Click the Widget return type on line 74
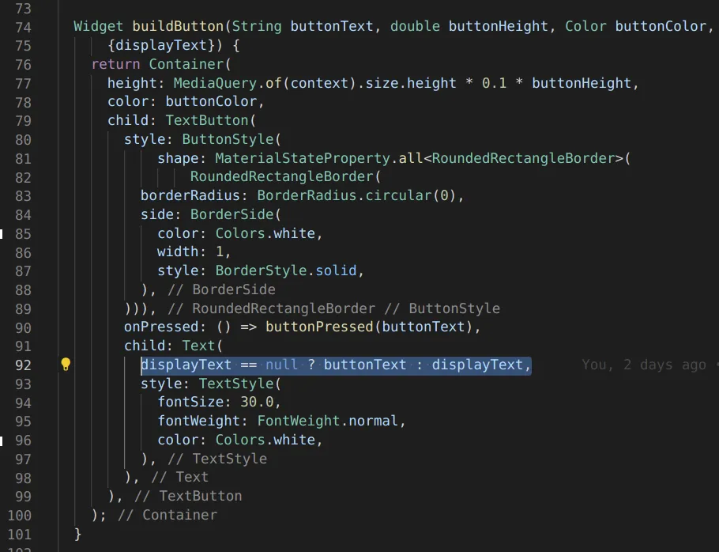 tap(99, 27)
